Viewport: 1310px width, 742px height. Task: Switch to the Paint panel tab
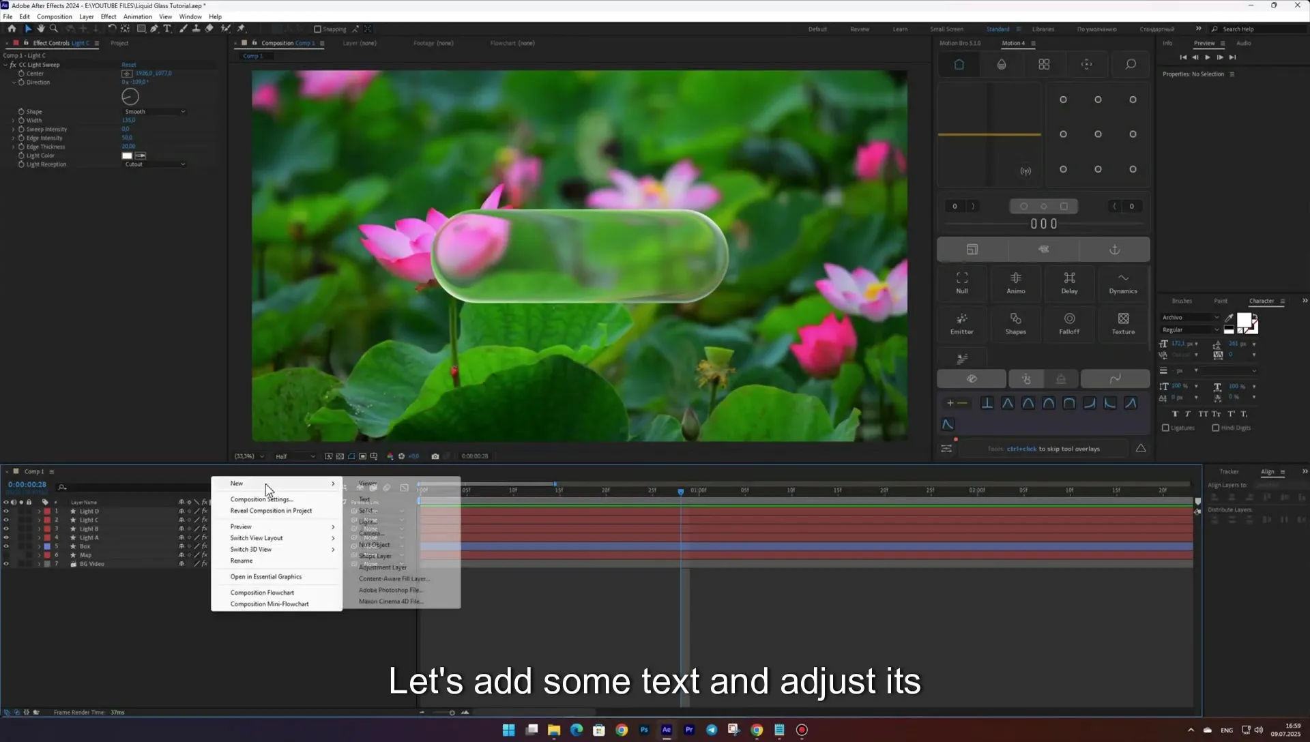(1221, 301)
